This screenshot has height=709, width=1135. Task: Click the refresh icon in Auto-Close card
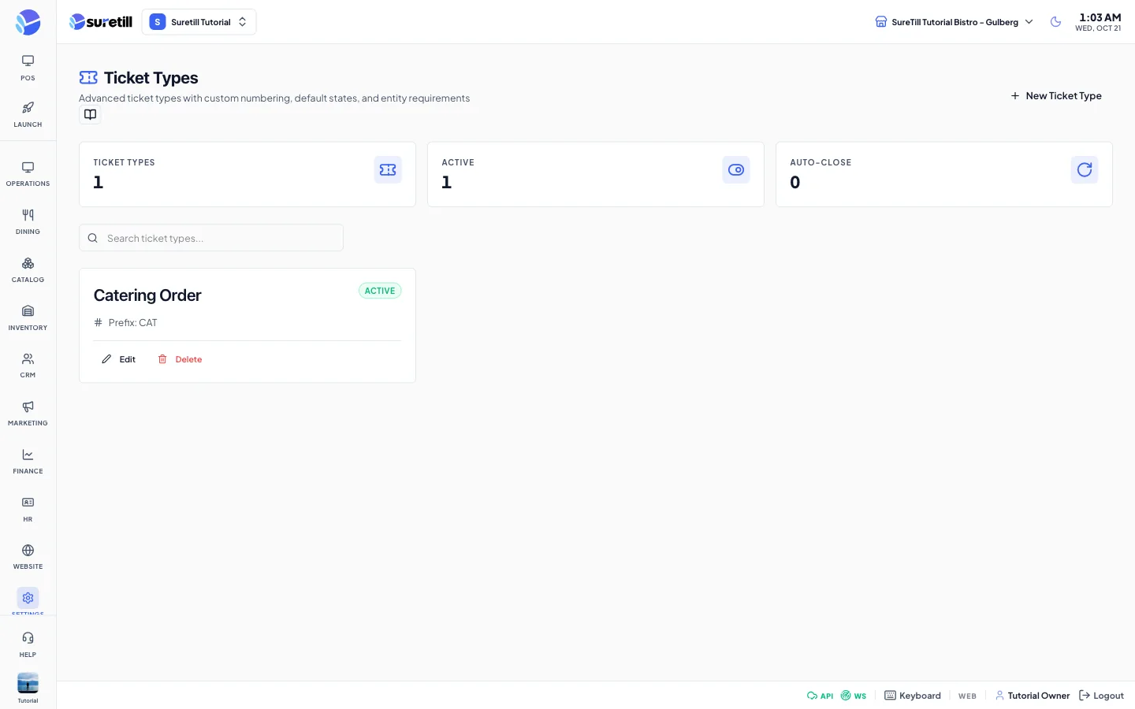(x=1085, y=169)
